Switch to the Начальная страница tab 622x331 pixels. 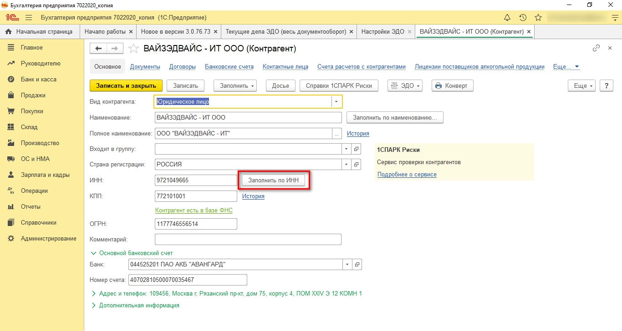coord(40,32)
